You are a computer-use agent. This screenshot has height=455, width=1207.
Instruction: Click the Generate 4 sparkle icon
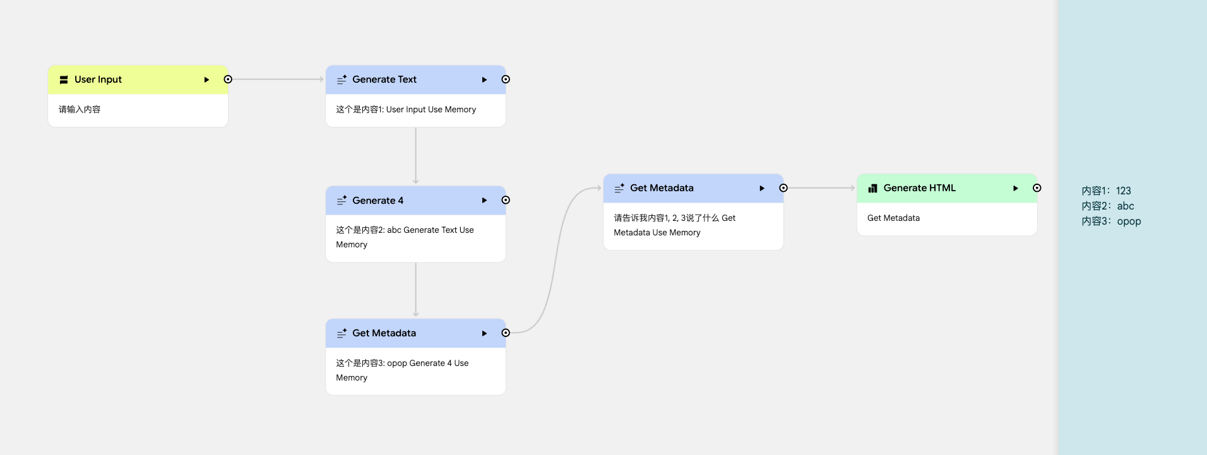[x=342, y=201]
